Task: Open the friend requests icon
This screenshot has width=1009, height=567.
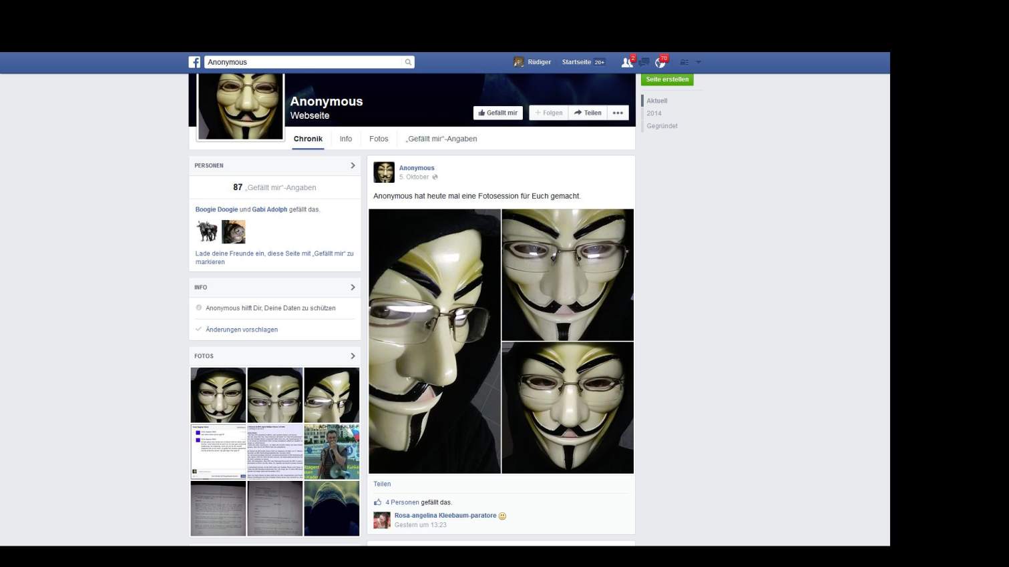Action: click(x=626, y=62)
